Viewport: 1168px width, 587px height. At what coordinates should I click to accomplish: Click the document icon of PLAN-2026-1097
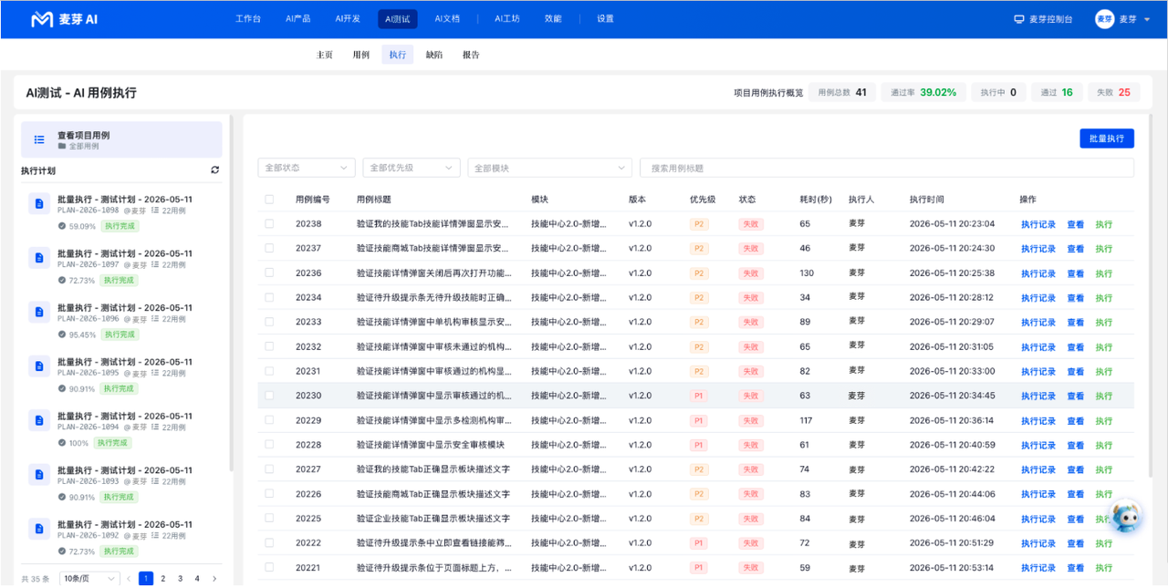[x=38, y=258]
